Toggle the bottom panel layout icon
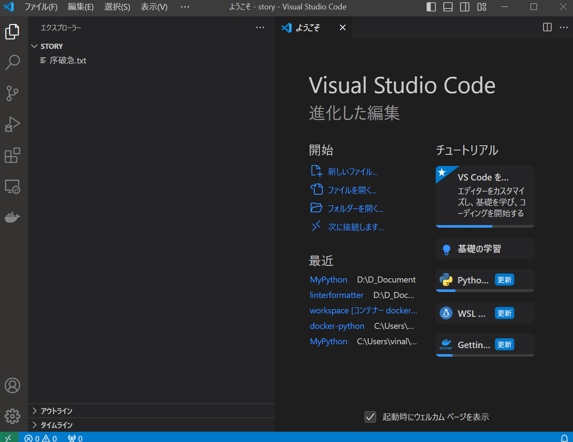The image size is (573, 442). pyautogui.click(x=448, y=7)
